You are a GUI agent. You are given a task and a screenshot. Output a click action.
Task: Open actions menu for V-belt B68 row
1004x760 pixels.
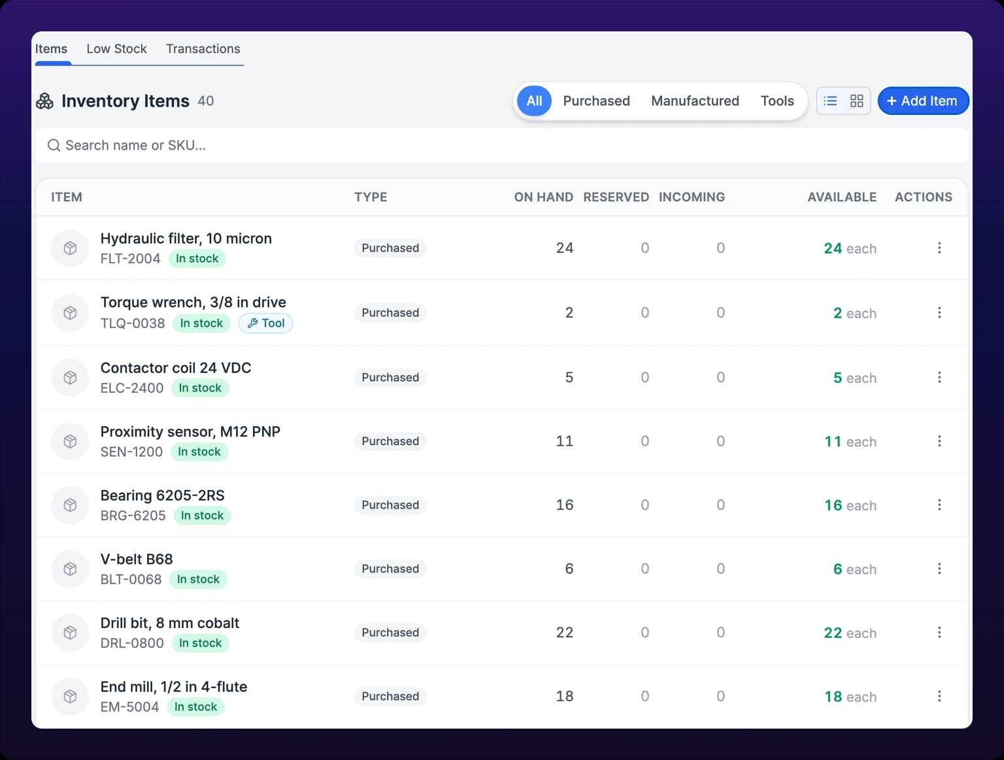(939, 569)
